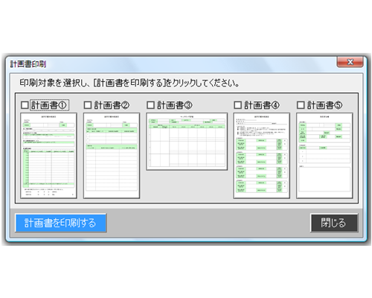The height and width of the screenshot is (298, 372).
Task: Click the blue 計画書を印刷する button
Action: tap(61, 223)
